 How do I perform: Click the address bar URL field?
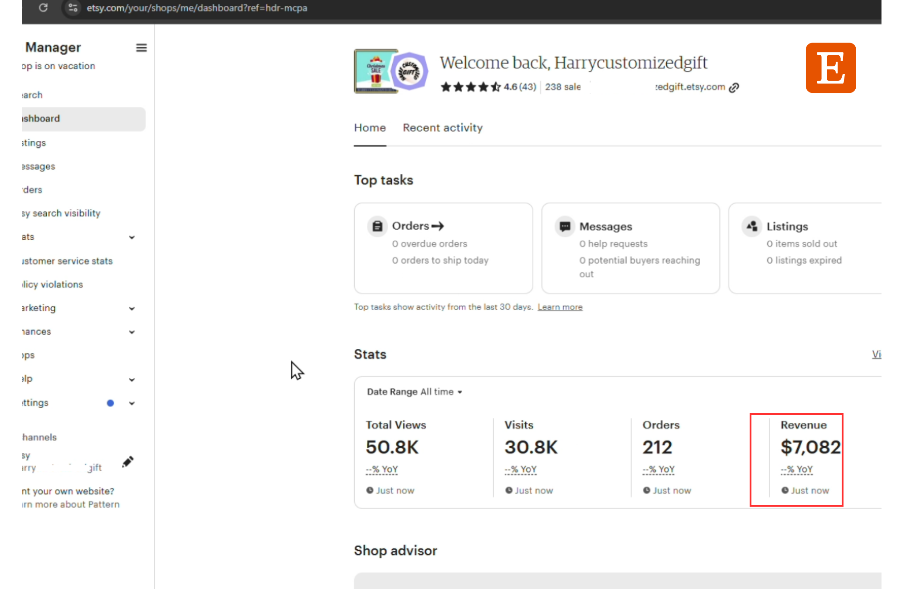(197, 8)
